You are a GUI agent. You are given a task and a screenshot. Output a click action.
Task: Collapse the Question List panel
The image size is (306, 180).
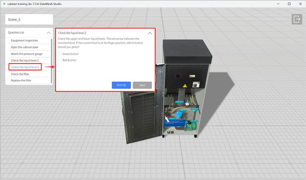48,32
